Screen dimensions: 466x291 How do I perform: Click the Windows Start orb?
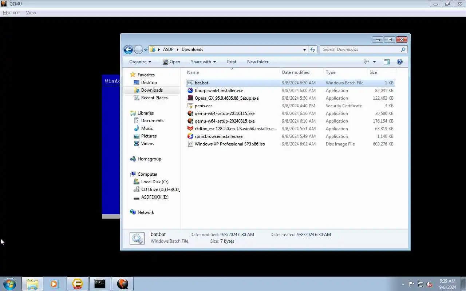[x=10, y=284]
